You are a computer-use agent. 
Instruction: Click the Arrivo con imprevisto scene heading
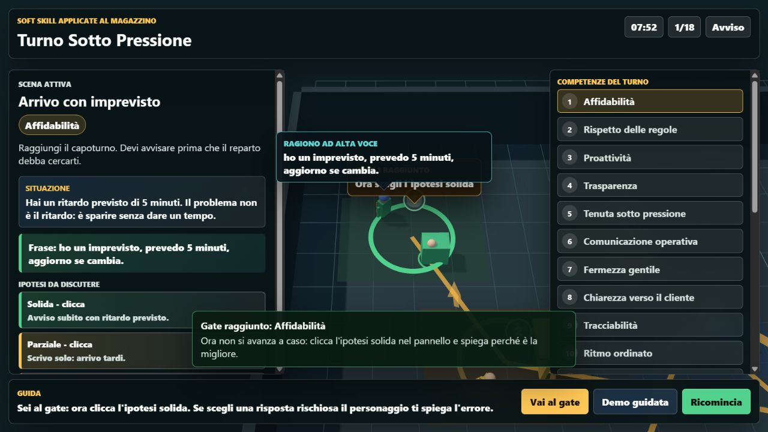(89, 101)
